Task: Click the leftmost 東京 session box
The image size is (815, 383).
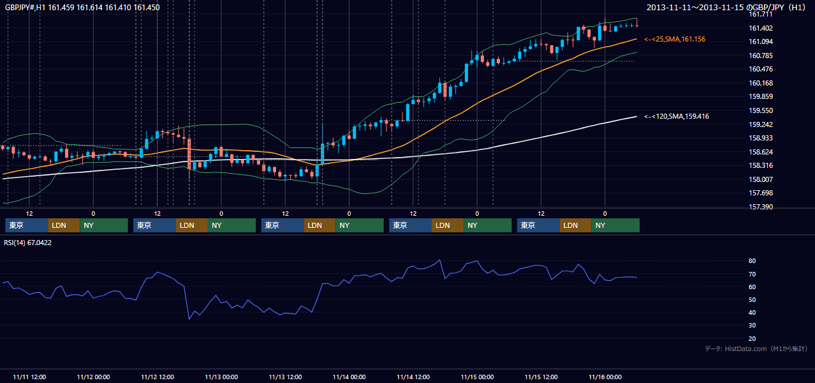Action: (27, 225)
